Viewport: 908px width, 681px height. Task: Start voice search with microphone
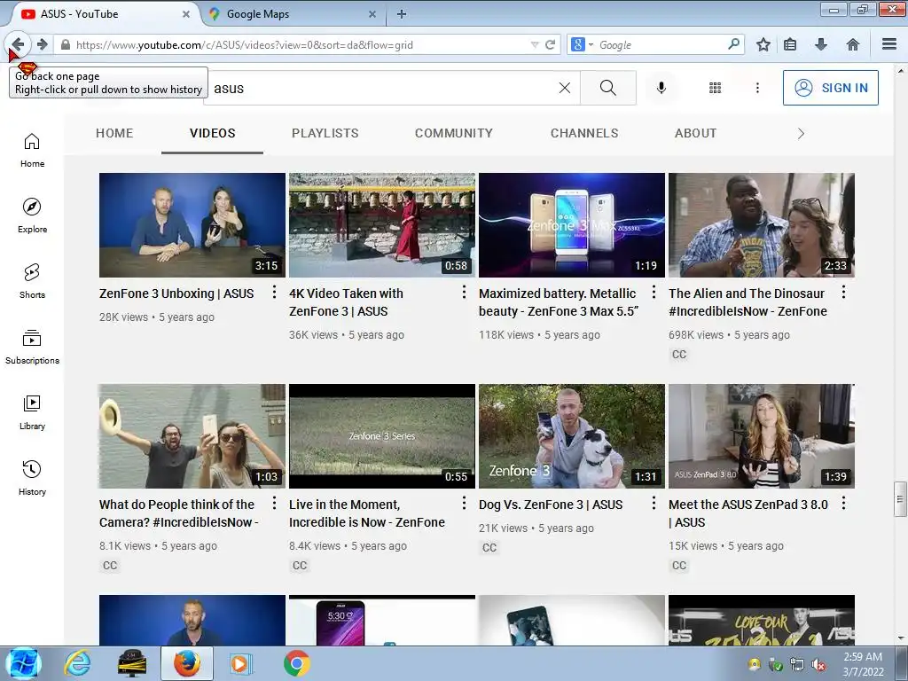pos(661,88)
